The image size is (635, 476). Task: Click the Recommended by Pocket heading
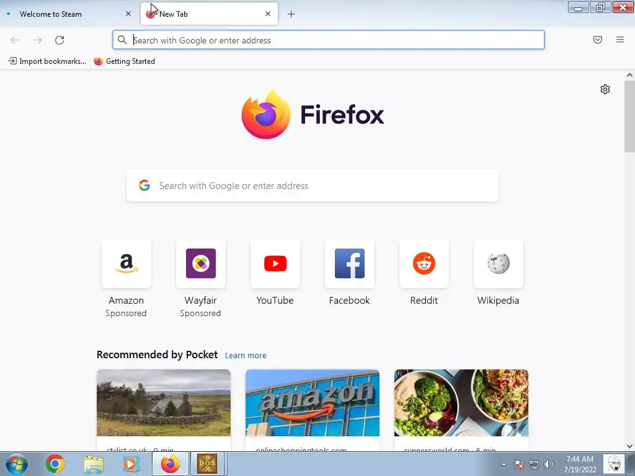pos(157,355)
